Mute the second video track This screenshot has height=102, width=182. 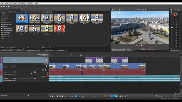tap(45, 64)
